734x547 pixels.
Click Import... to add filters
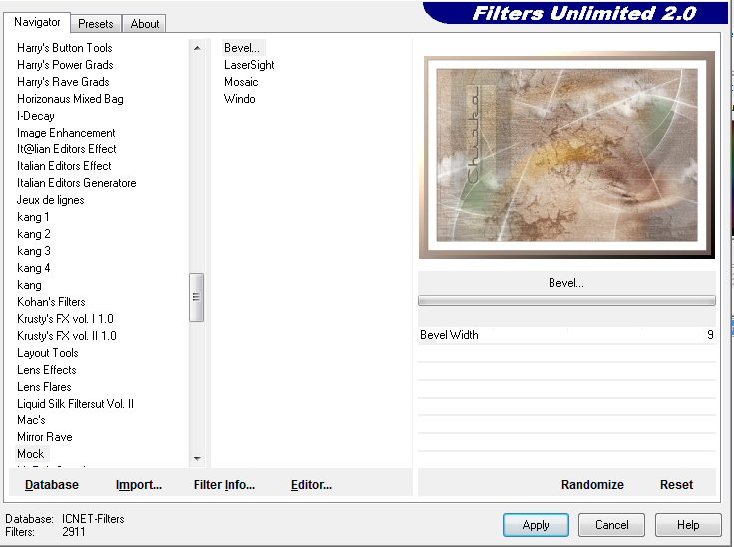139,485
